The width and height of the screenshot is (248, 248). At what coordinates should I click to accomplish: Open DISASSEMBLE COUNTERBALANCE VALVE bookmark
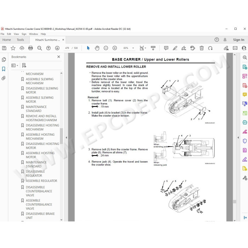40,191
